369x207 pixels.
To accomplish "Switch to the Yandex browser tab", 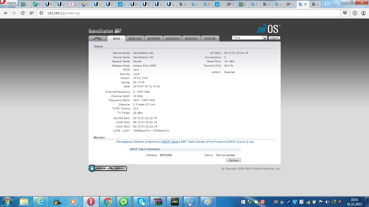I will [x=73, y=4].
